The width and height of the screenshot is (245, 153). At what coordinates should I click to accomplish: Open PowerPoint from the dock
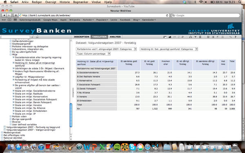[x=94, y=147]
